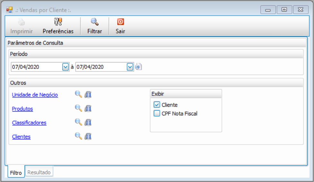
Task: Click the Imprimir printer icon
Action: (21, 22)
